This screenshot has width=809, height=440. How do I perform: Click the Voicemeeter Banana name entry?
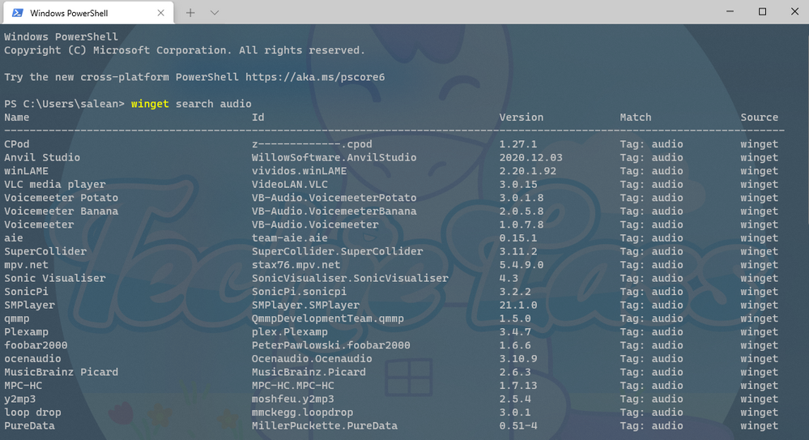click(62, 211)
